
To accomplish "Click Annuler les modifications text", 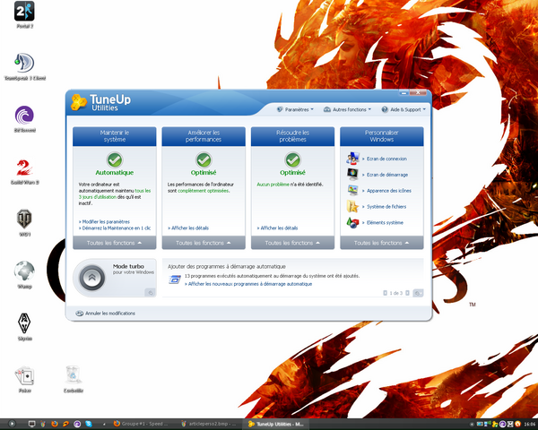I will click(x=110, y=313).
